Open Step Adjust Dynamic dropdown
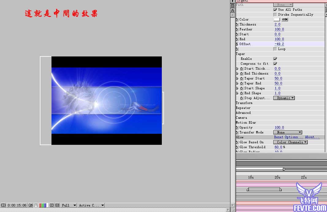This screenshot has width=327, height=212. 284,98
